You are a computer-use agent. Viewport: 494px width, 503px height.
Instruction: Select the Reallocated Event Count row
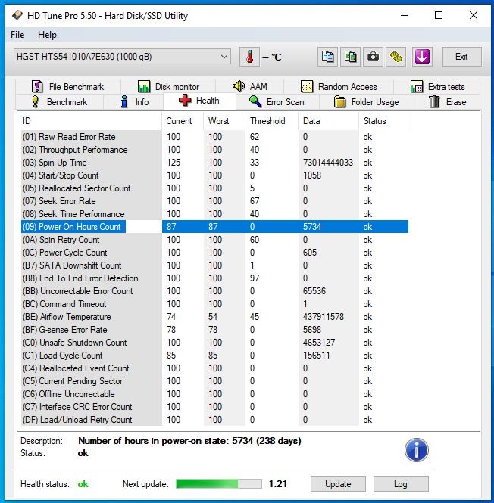pyautogui.click(x=214, y=368)
